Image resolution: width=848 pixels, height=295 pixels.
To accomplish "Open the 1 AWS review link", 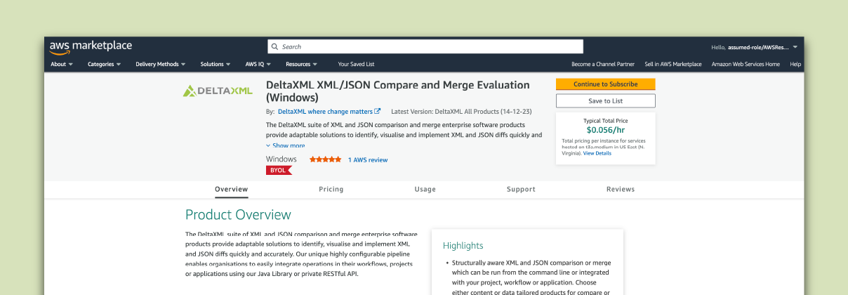I will coord(368,159).
